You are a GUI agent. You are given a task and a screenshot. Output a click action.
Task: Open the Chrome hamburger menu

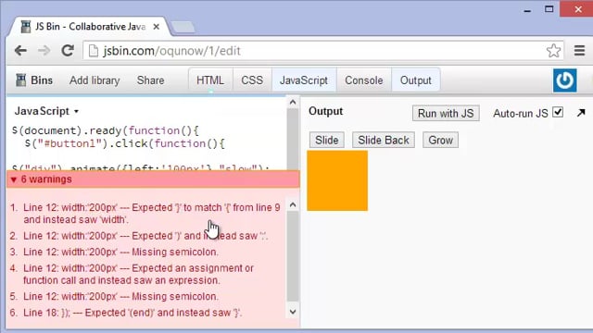(x=579, y=51)
